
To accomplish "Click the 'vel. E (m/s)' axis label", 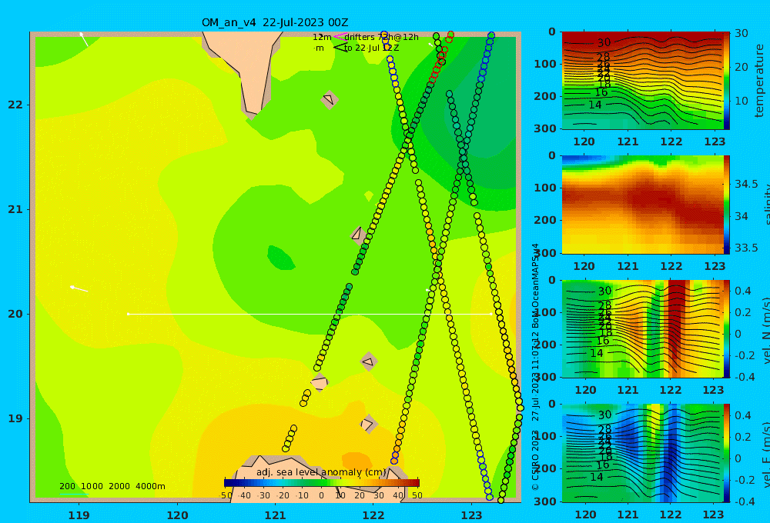I will coord(768,455).
